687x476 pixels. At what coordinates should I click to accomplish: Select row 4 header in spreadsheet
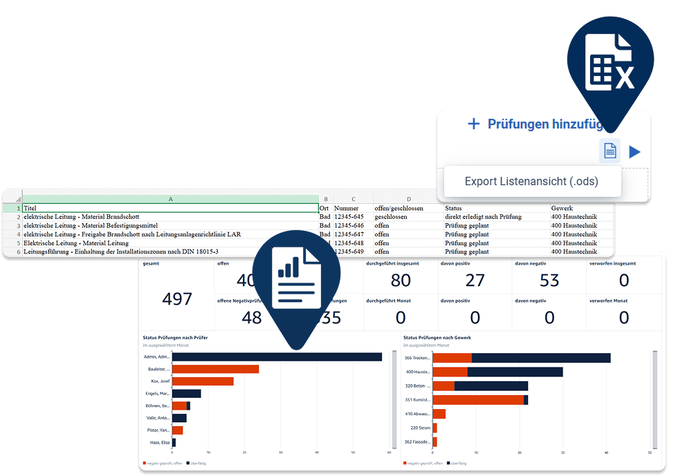pos(19,235)
